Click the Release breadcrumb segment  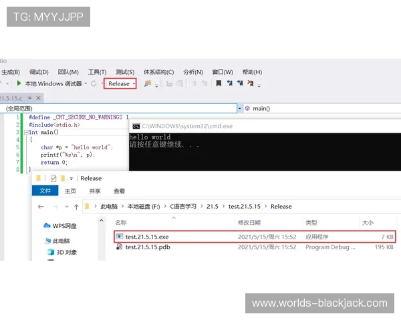281,207
